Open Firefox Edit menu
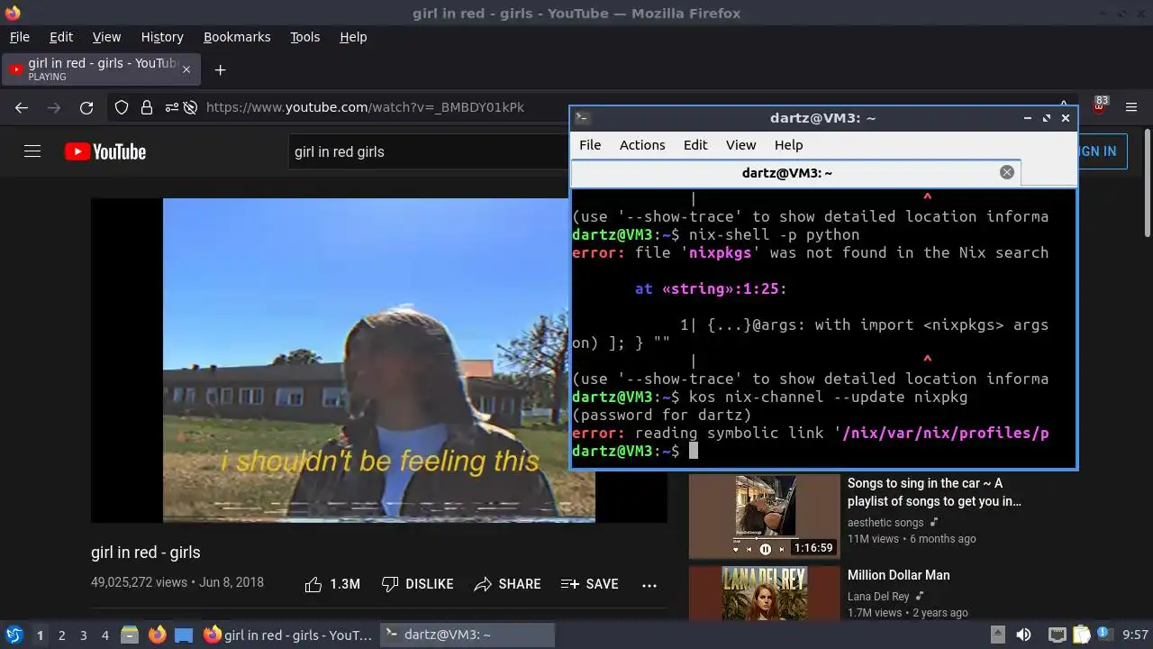 (61, 37)
